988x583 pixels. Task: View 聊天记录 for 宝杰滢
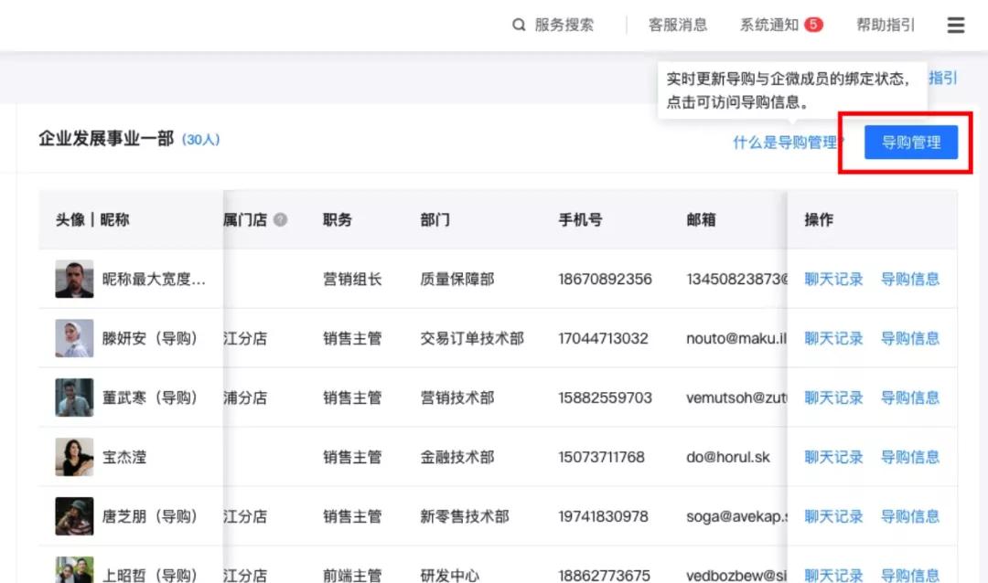(832, 457)
